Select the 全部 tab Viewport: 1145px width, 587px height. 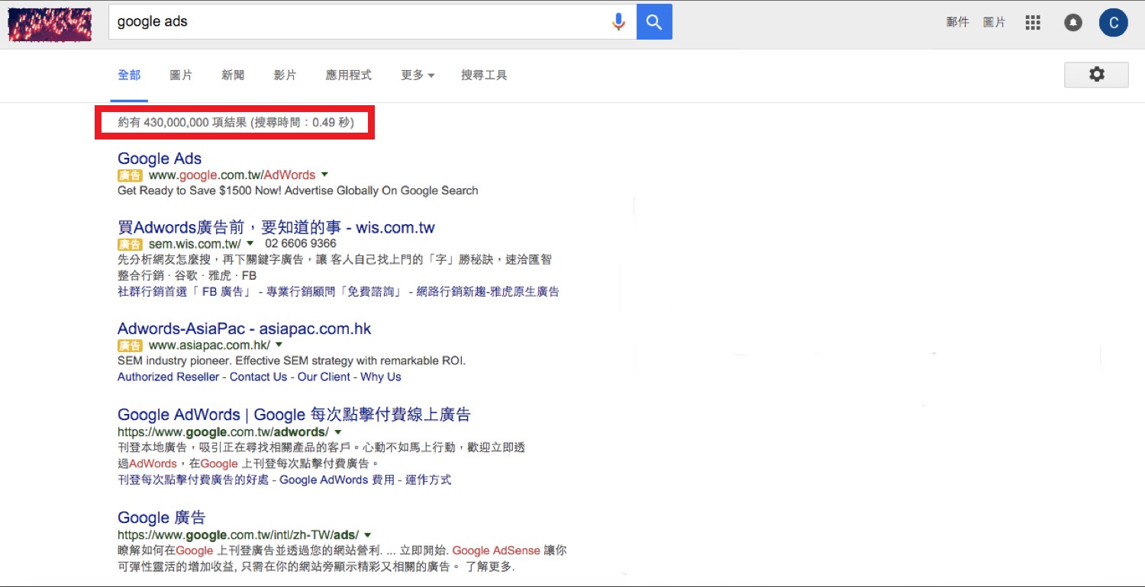coord(129,75)
